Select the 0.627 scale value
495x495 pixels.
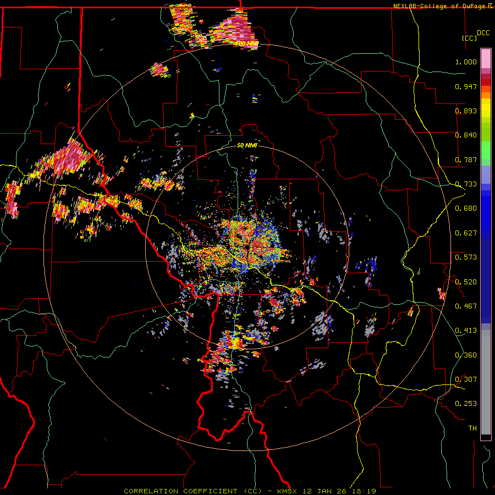click(x=466, y=233)
